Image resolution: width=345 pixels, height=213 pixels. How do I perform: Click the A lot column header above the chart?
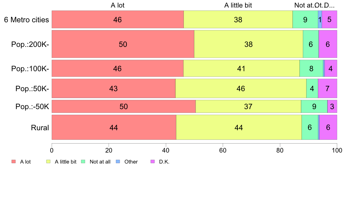tap(118, 5)
